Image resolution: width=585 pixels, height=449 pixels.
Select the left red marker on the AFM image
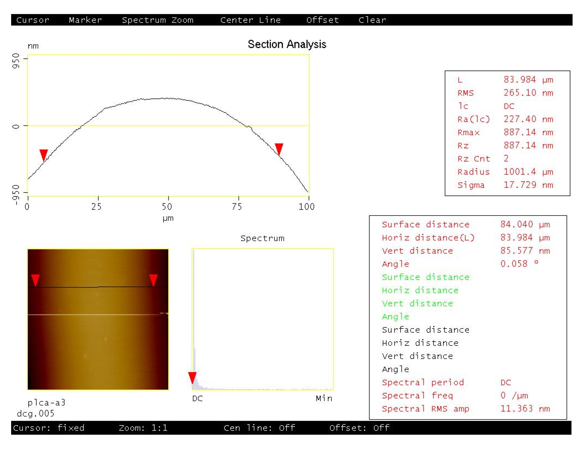point(35,280)
